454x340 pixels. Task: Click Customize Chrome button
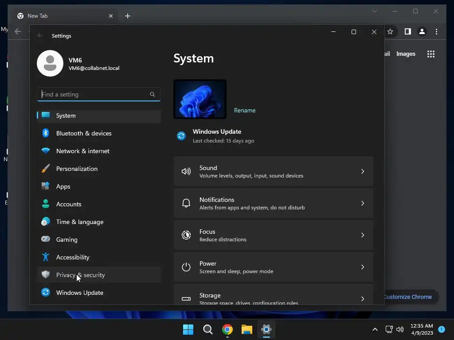[411, 297]
